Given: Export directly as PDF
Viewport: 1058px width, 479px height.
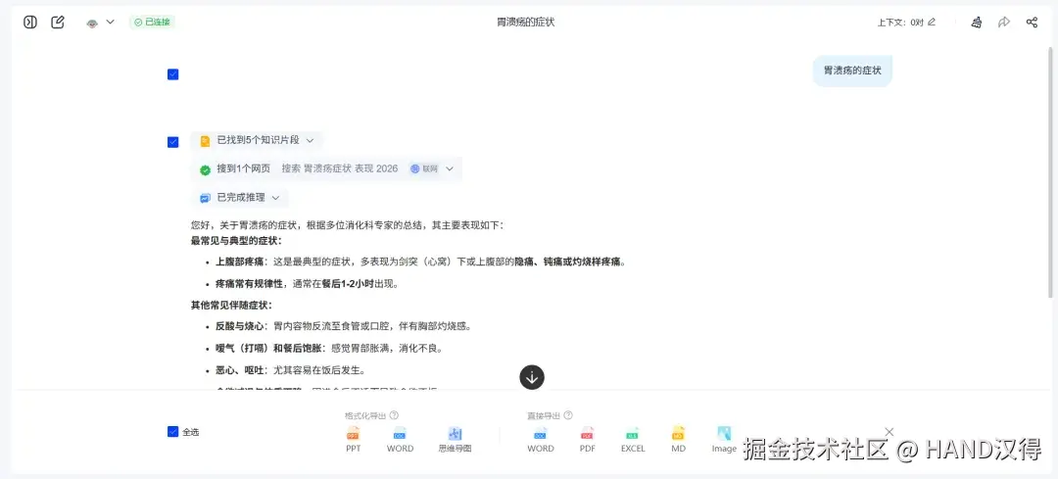Looking at the screenshot, I should pyautogui.click(x=588, y=439).
